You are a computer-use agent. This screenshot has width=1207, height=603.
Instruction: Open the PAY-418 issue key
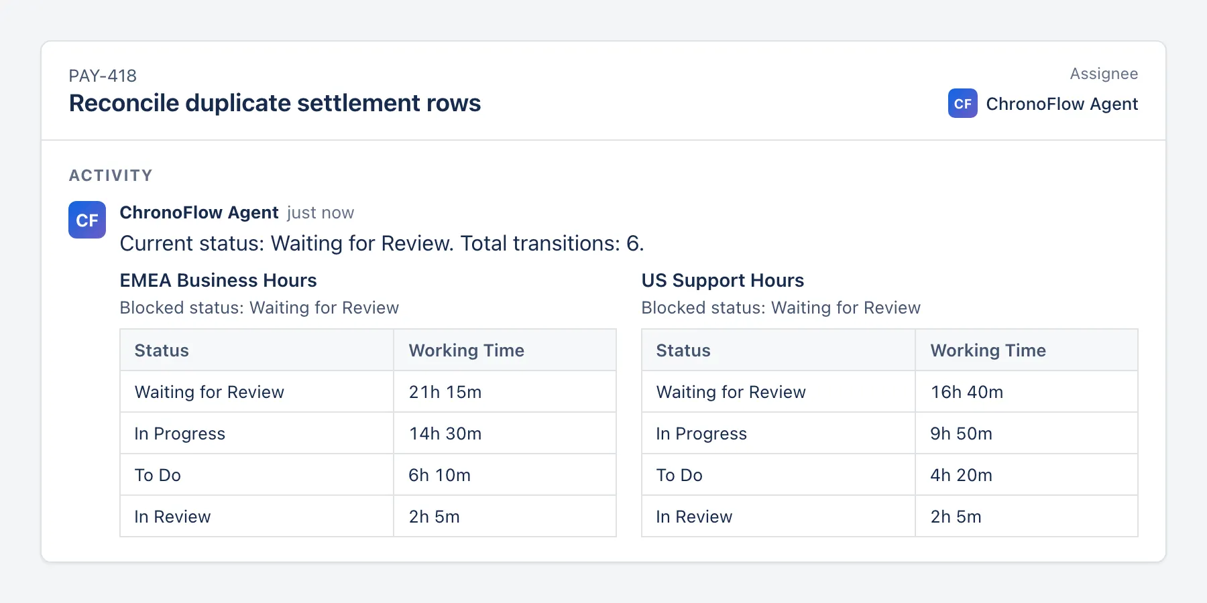point(103,76)
